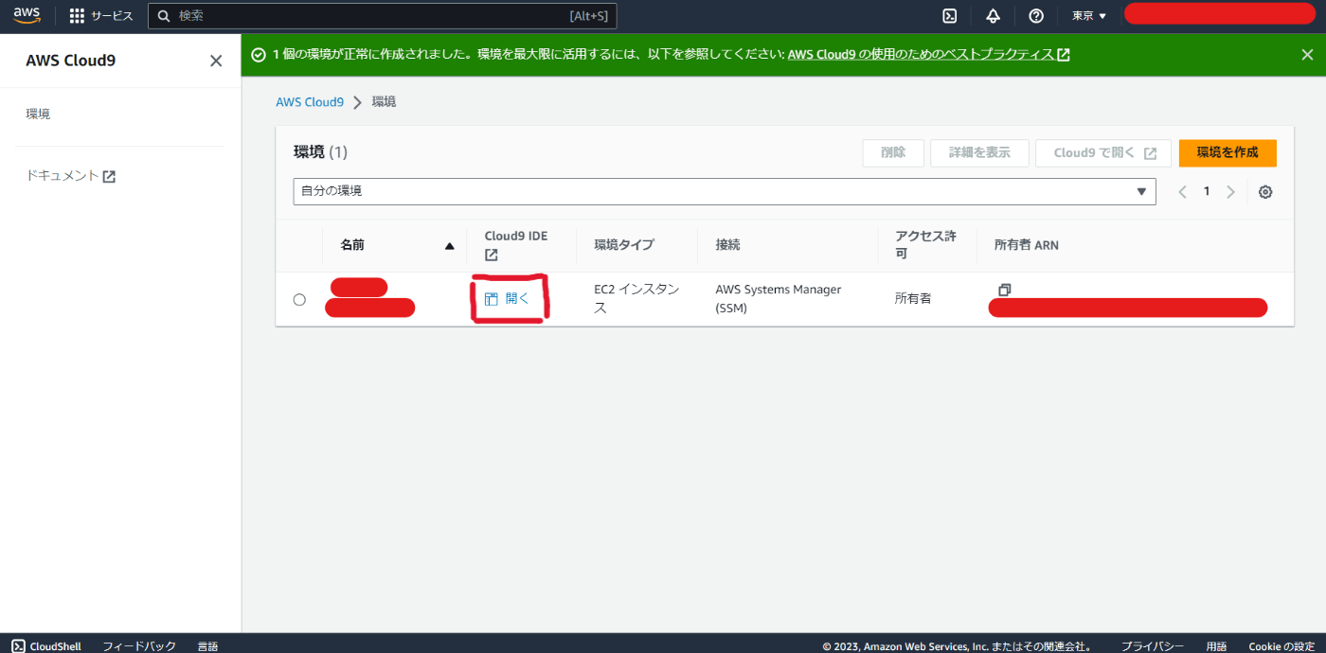The height and width of the screenshot is (653, 1326).
Task: Select the environment row radio button
Action: [x=299, y=299]
